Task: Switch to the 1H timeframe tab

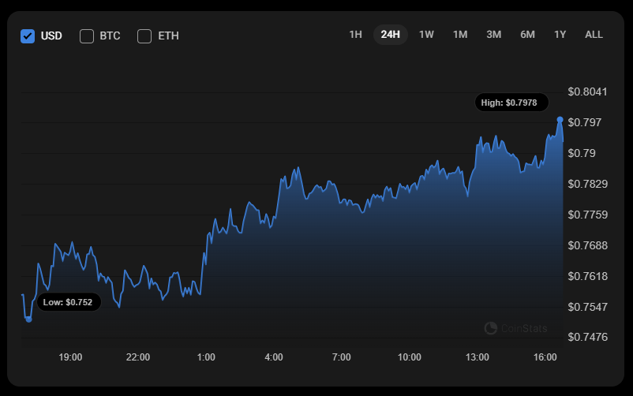Action: pos(355,35)
